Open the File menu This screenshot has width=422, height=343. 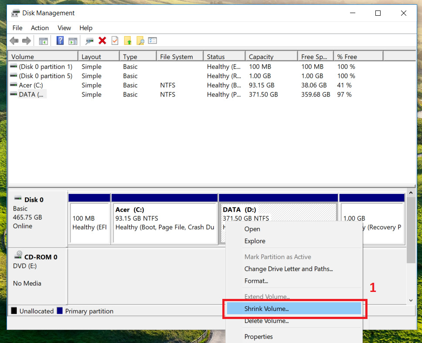17,28
